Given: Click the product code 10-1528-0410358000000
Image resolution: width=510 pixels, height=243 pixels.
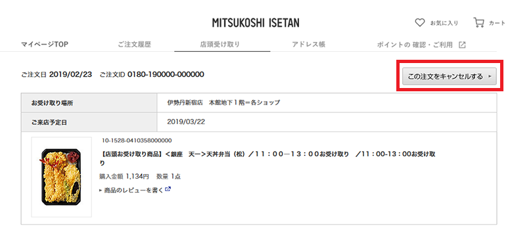Looking at the screenshot, I should click(x=137, y=141).
